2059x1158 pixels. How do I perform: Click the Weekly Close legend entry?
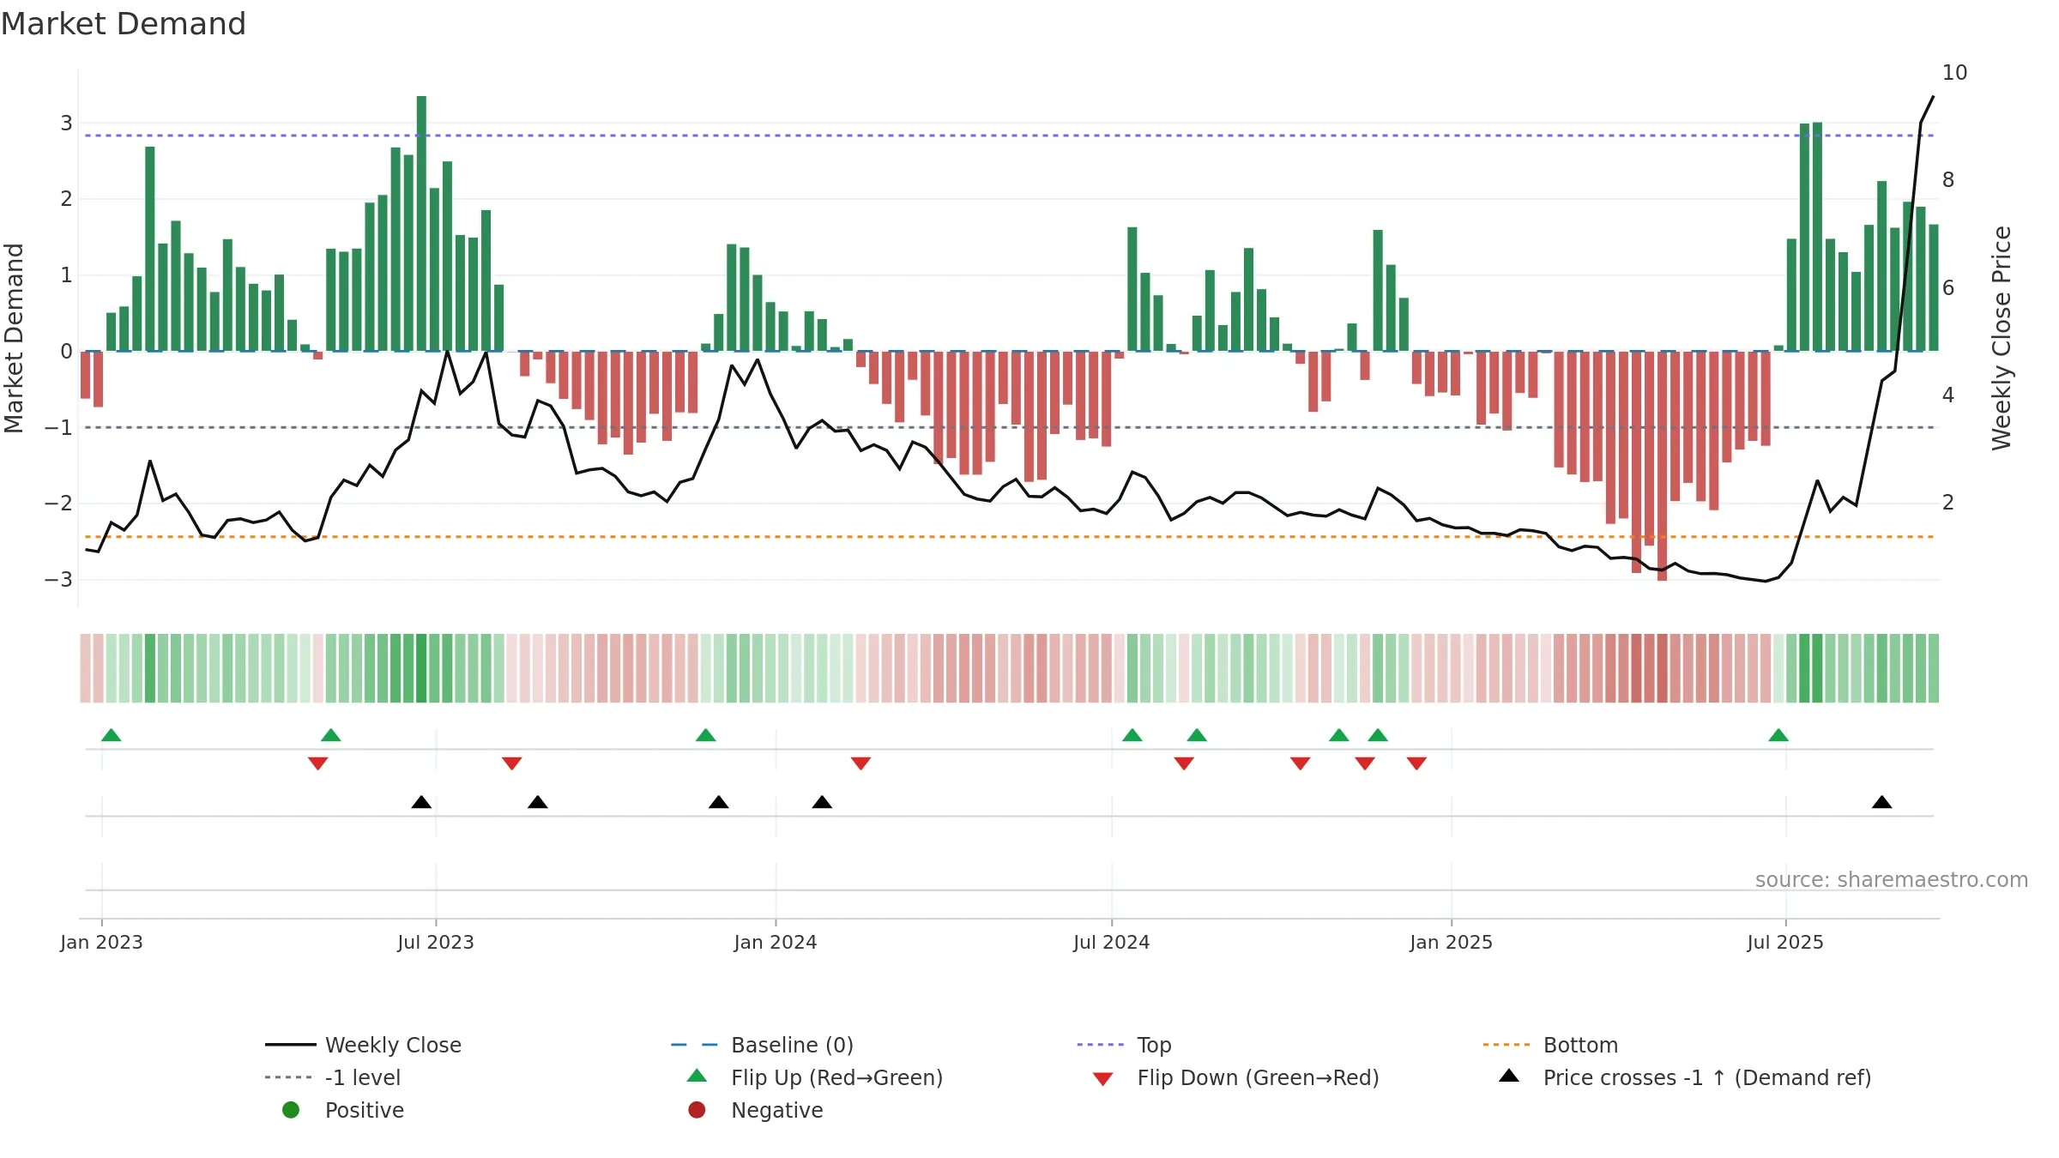tap(363, 1045)
